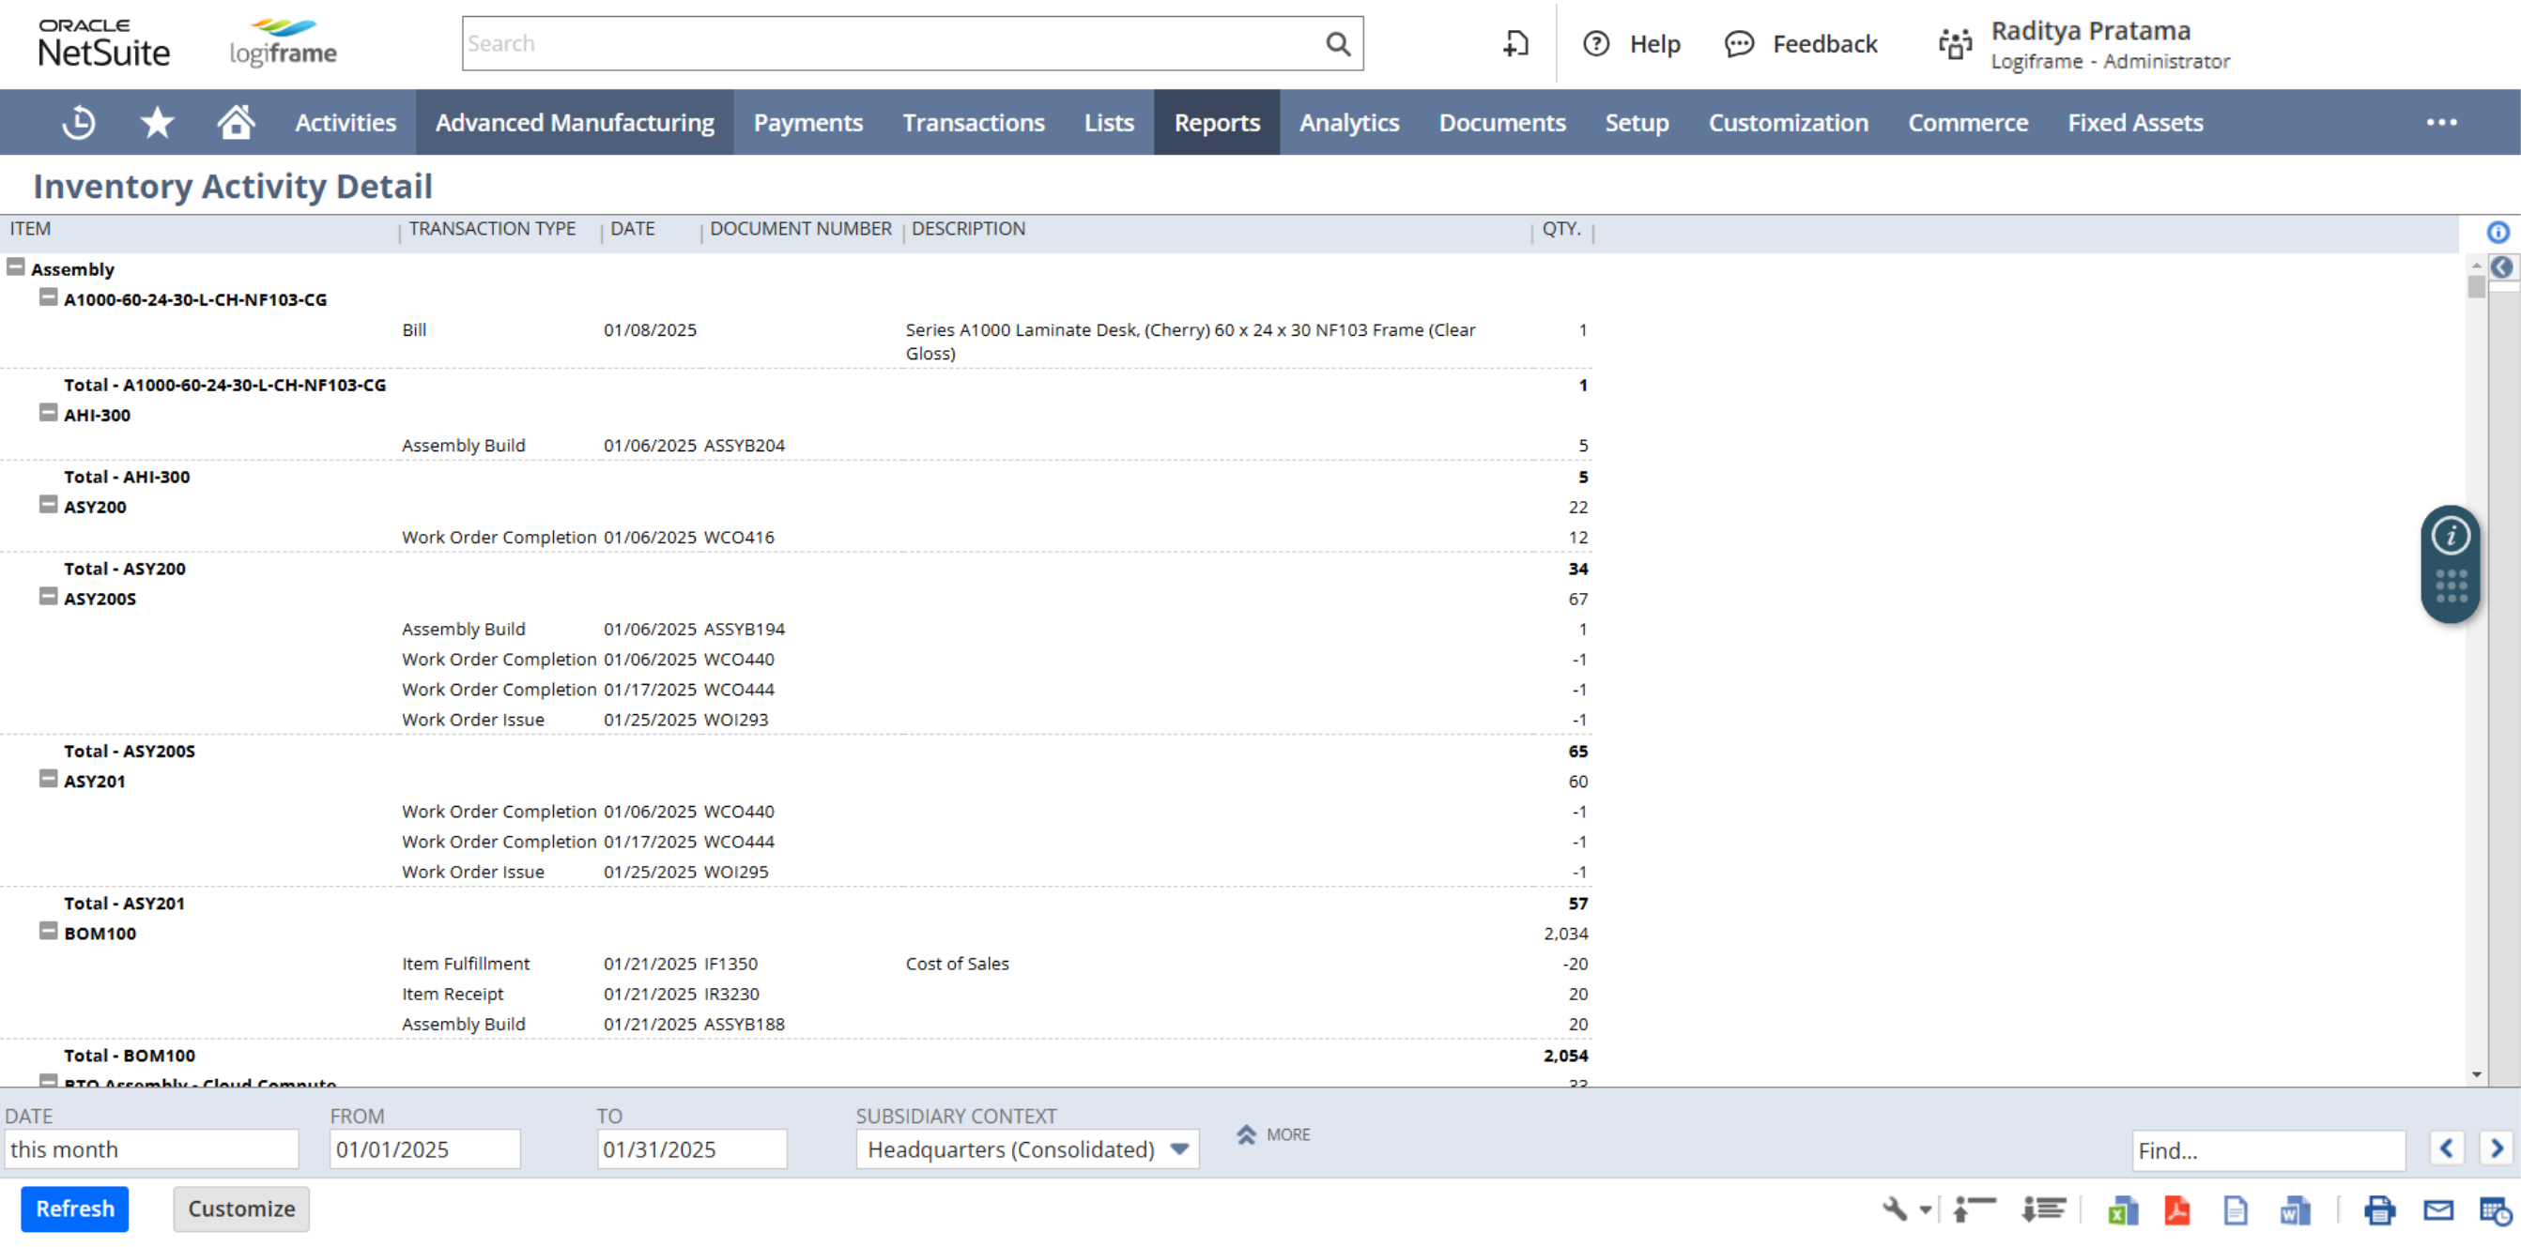Click the Customize button
2521x1247 pixels.
point(239,1209)
